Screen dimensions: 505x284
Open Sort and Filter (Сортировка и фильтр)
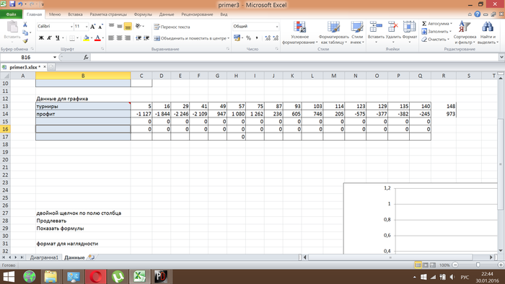(x=465, y=33)
